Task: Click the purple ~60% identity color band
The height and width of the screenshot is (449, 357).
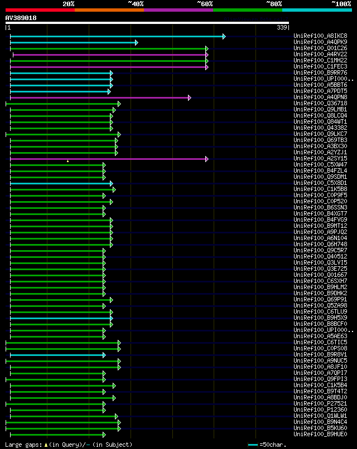Action: click(178, 10)
